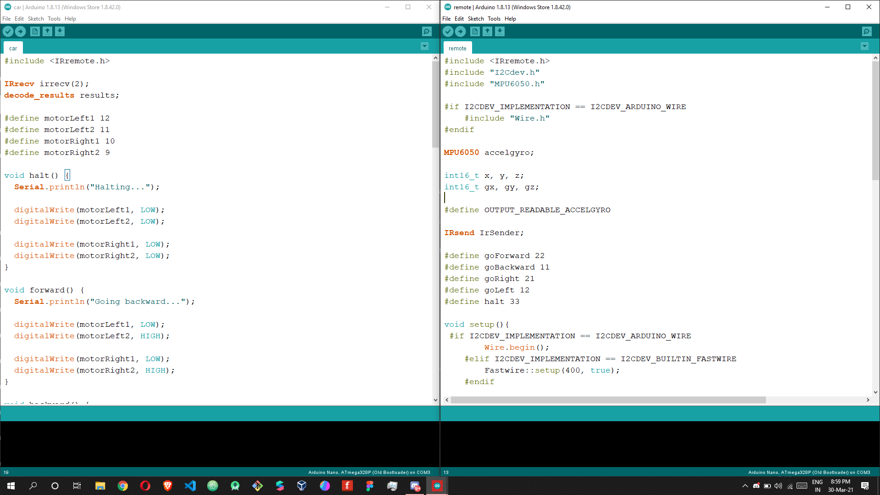Toggle the touch keyboard icon in the tray
The image size is (880, 495).
pyautogui.click(x=801, y=486)
